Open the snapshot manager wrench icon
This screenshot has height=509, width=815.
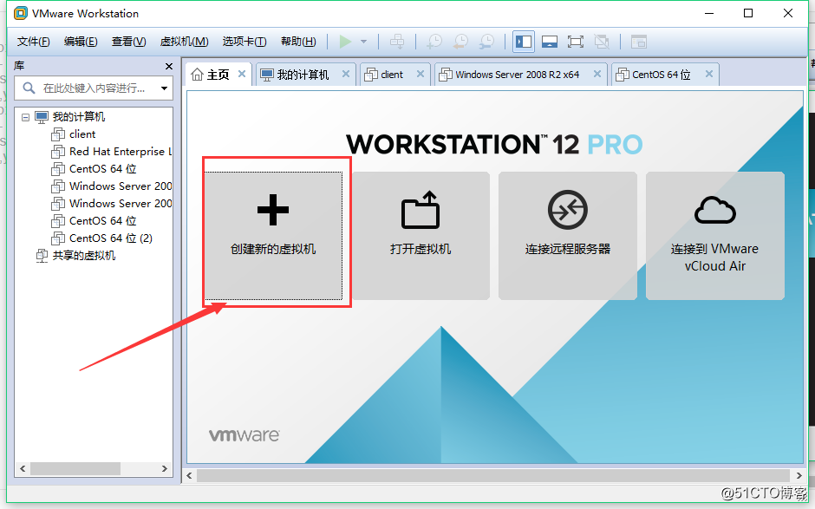[x=487, y=42]
